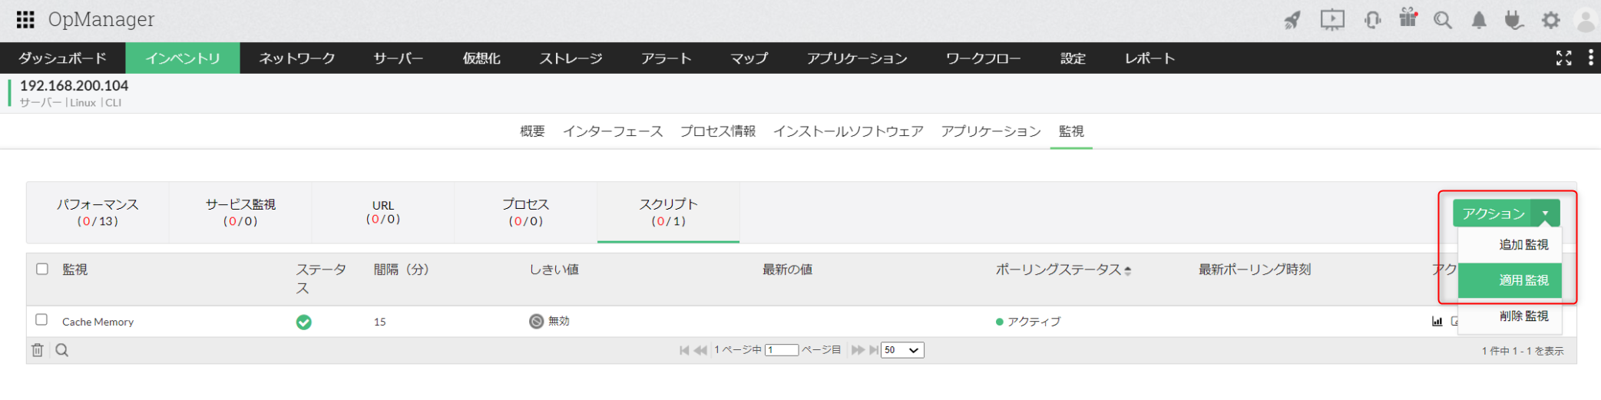Click the OpManager logo text
The image size is (1601, 400).
101,19
